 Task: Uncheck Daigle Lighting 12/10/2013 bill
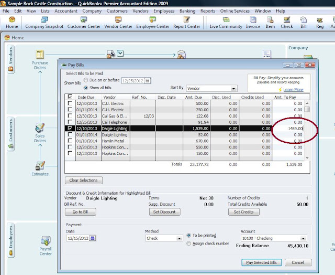pos(70,128)
